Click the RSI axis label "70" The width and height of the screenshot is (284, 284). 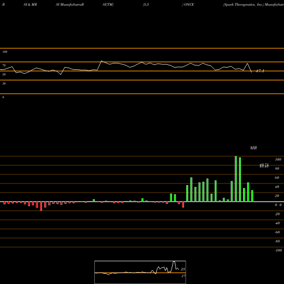pyautogui.click(x=4, y=65)
